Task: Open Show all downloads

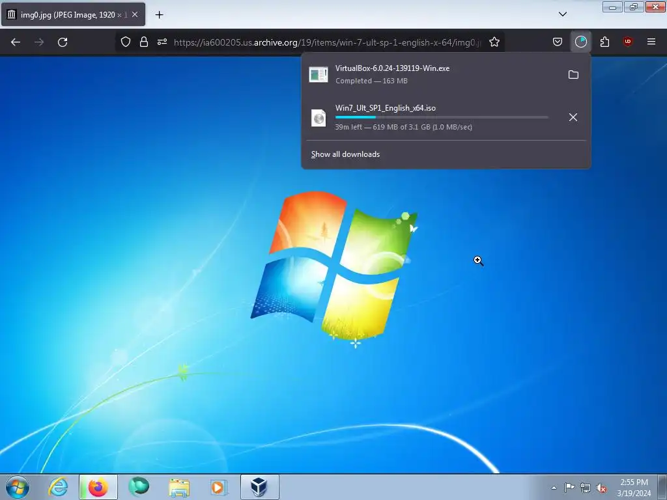Action: [x=345, y=154]
